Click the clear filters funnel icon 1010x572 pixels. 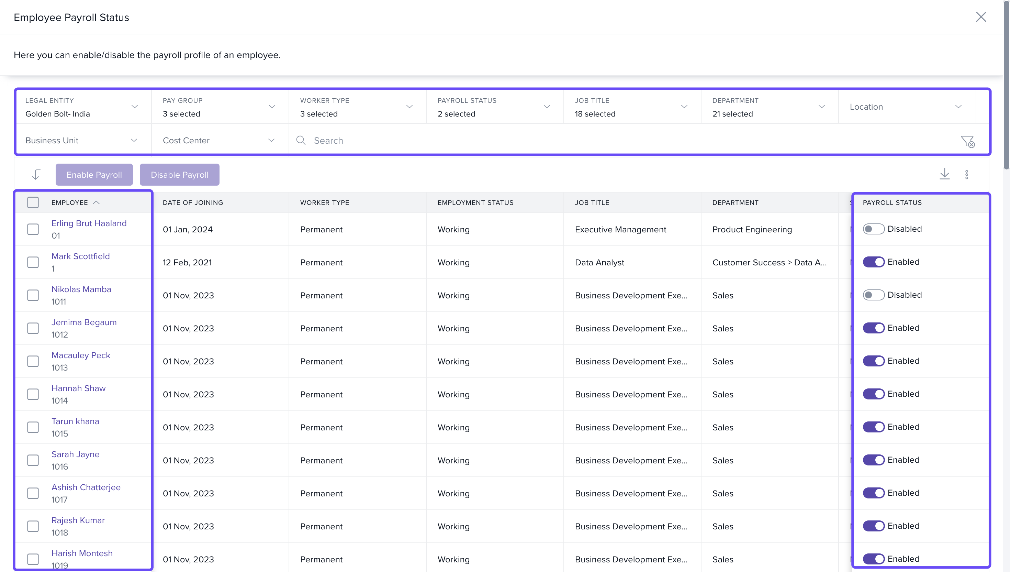click(968, 141)
